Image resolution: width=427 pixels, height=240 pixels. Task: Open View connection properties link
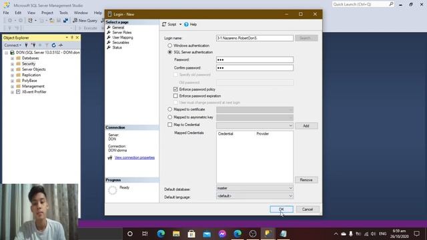tap(135, 157)
